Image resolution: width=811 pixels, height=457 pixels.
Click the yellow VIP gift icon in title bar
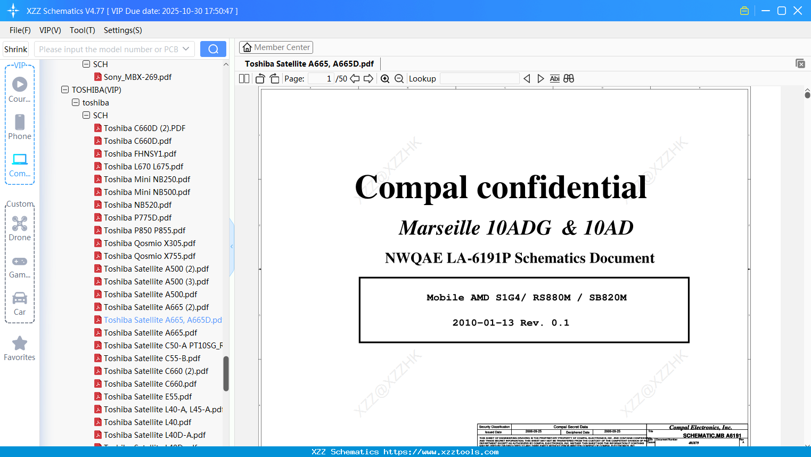coord(744,11)
